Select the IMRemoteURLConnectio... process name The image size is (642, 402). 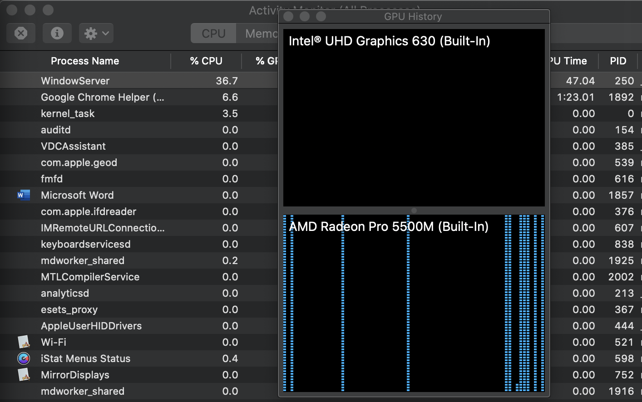coord(103,228)
